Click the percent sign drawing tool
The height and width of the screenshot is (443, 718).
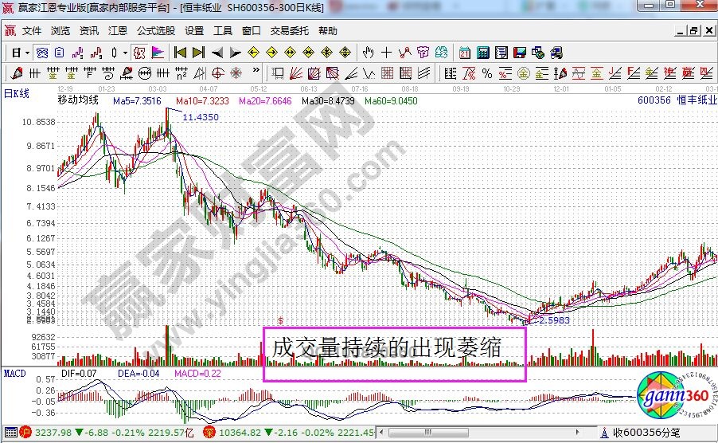(x=487, y=73)
